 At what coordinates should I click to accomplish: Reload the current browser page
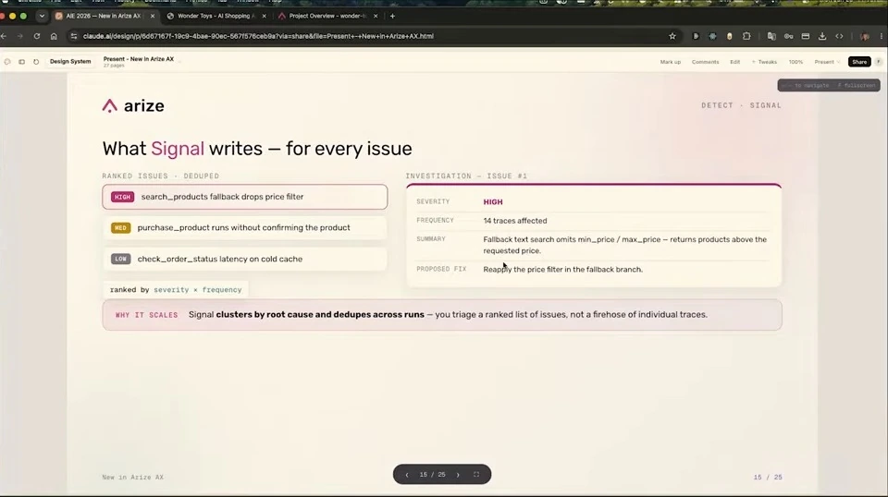pos(37,36)
